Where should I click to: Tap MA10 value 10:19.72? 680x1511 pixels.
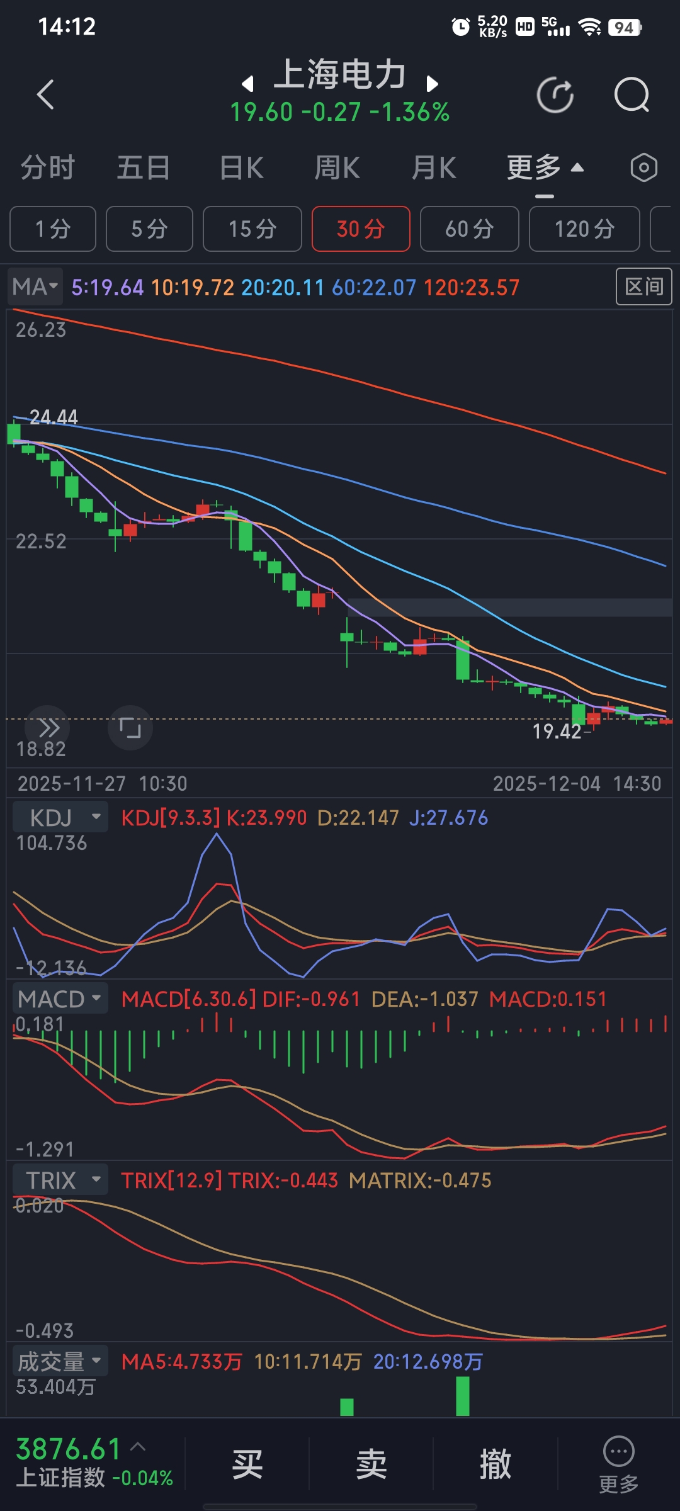193,288
